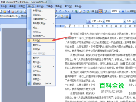Click the Open folder icon
The image size is (136, 102).
pyautogui.click(x=5, y=11)
